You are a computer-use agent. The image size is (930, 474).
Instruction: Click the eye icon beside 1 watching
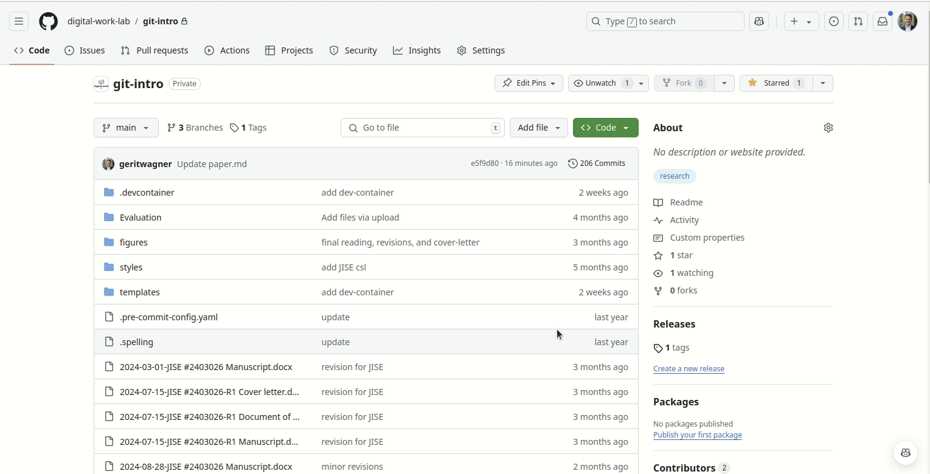click(x=658, y=273)
